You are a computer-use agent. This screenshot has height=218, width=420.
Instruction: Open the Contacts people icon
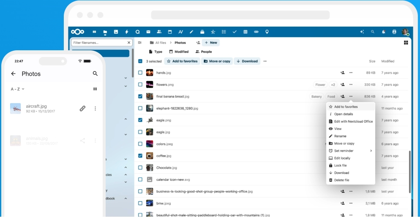[x=159, y=32]
